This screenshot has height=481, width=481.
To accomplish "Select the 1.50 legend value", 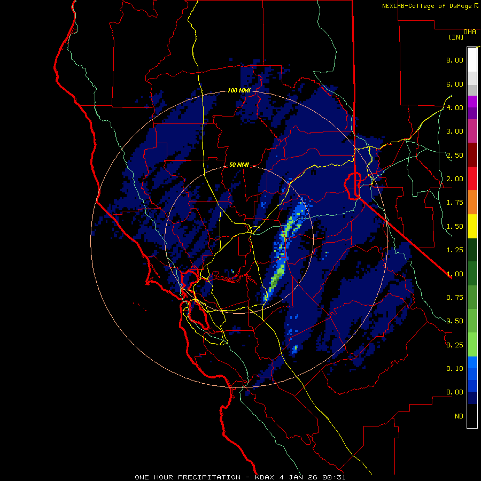I will 455,227.
